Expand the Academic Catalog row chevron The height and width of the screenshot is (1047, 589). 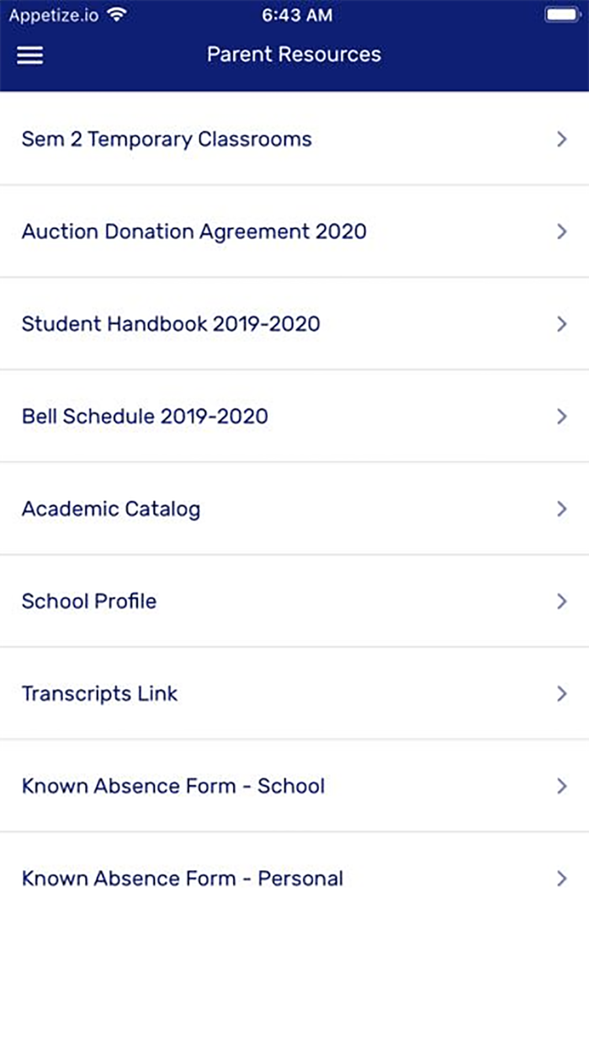point(562,509)
